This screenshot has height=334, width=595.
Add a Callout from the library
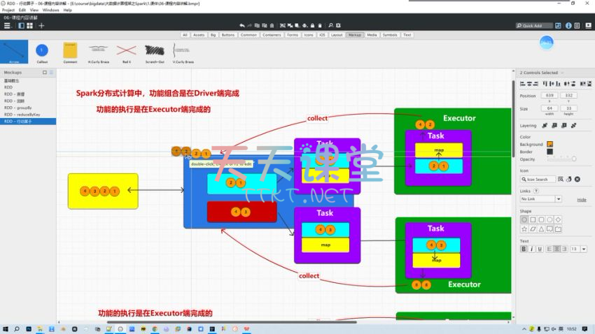click(x=42, y=50)
